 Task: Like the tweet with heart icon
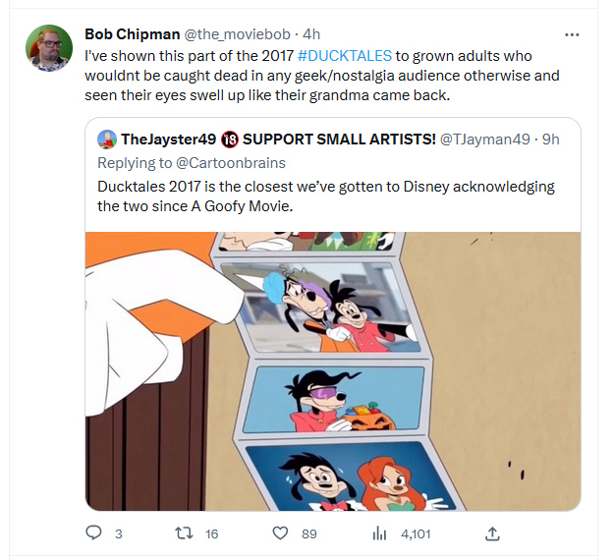(x=280, y=533)
